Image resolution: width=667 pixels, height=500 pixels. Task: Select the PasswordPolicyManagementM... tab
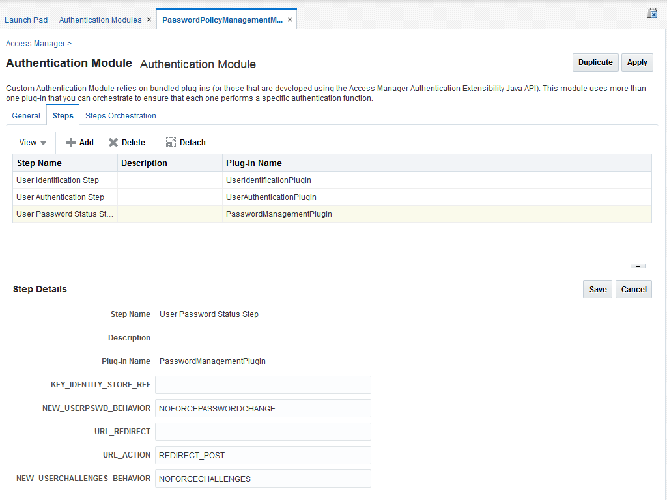point(223,20)
